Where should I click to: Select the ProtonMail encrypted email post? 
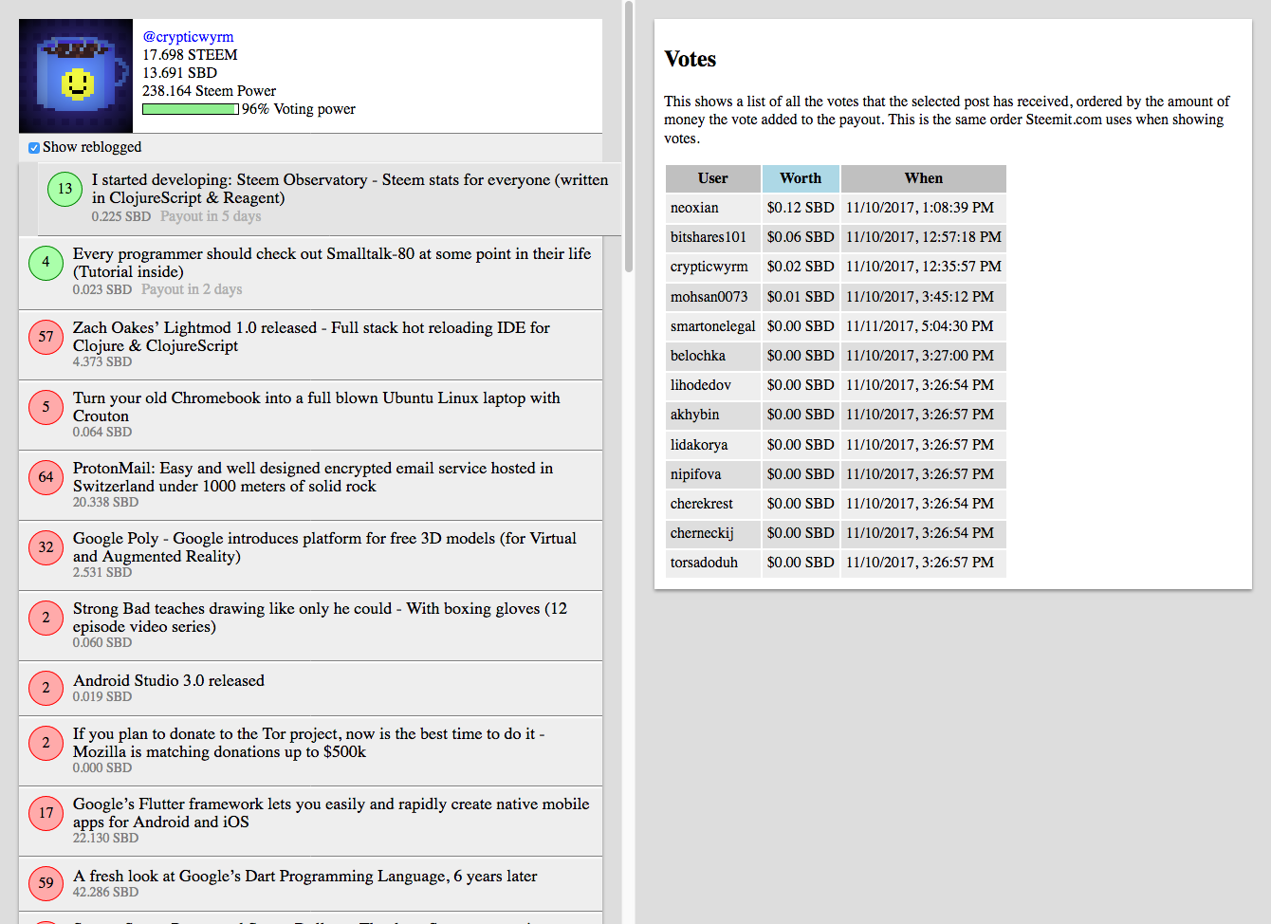click(x=310, y=486)
